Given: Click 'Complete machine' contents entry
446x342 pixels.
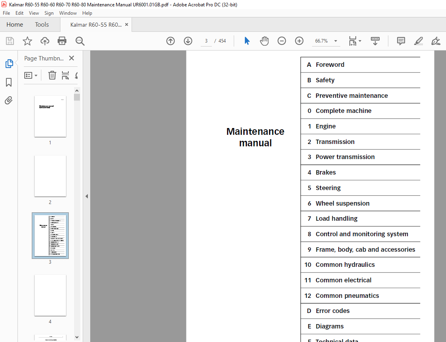Looking at the screenshot, I should point(343,111).
